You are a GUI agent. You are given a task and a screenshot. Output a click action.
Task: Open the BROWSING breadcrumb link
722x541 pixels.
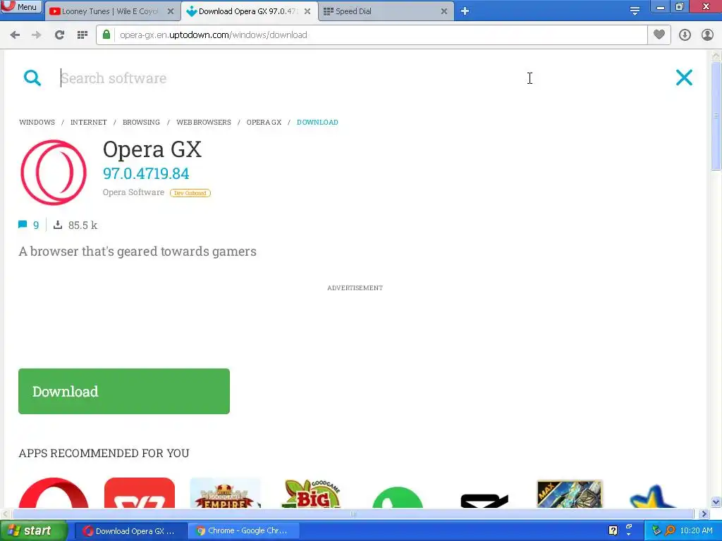point(141,123)
